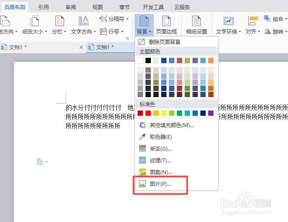Click the 旋转 rotate icon
Viewport: 288px width, 222px height.
267,31
